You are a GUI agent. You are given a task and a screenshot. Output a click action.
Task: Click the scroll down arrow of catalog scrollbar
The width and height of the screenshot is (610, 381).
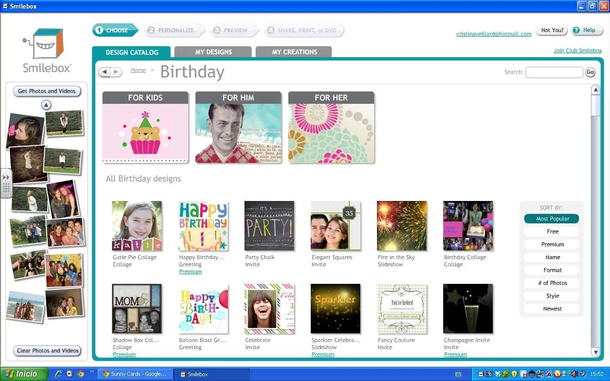click(x=595, y=352)
